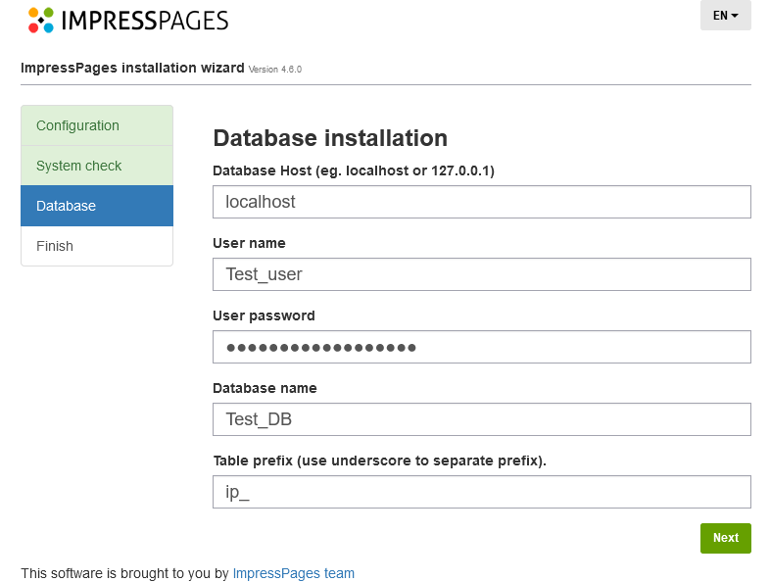The height and width of the screenshot is (582, 770).
Task: Go to the Configuration step
Action: tap(97, 125)
